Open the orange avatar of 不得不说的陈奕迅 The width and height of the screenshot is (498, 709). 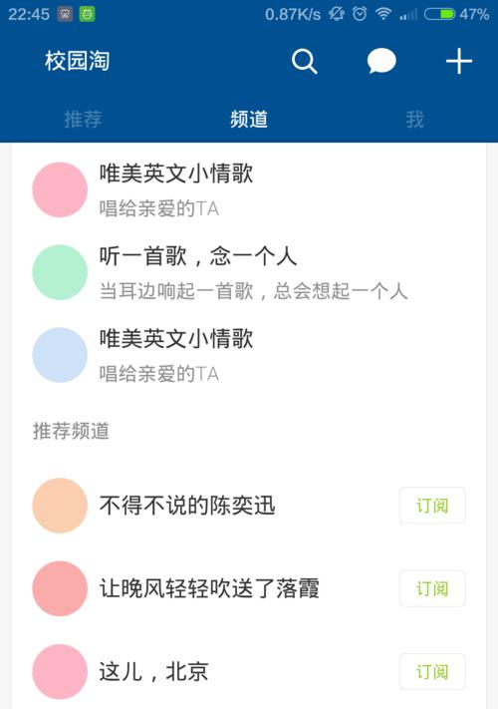click(60, 506)
